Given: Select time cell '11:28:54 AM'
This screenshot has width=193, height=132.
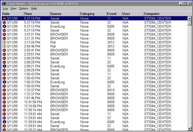Looking at the screenshot, I should pos(33,122).
